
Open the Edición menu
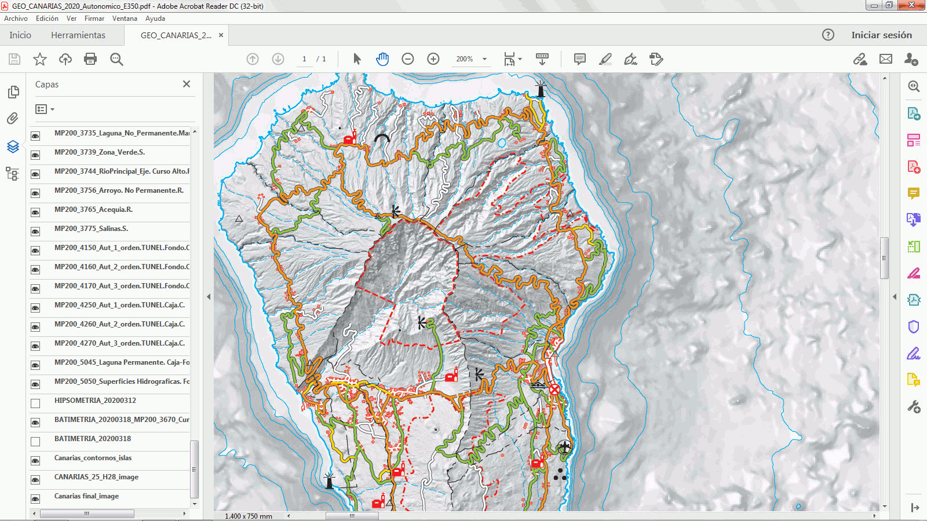click(46, 18)
